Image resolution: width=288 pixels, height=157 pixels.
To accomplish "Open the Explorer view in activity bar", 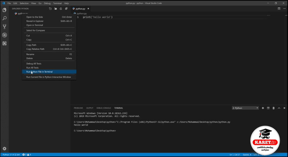I will [x=4, y=10].
